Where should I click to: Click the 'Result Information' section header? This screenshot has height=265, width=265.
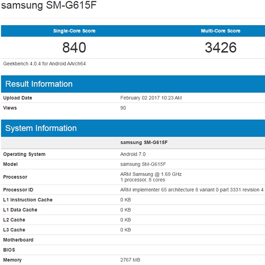[39, 84]
